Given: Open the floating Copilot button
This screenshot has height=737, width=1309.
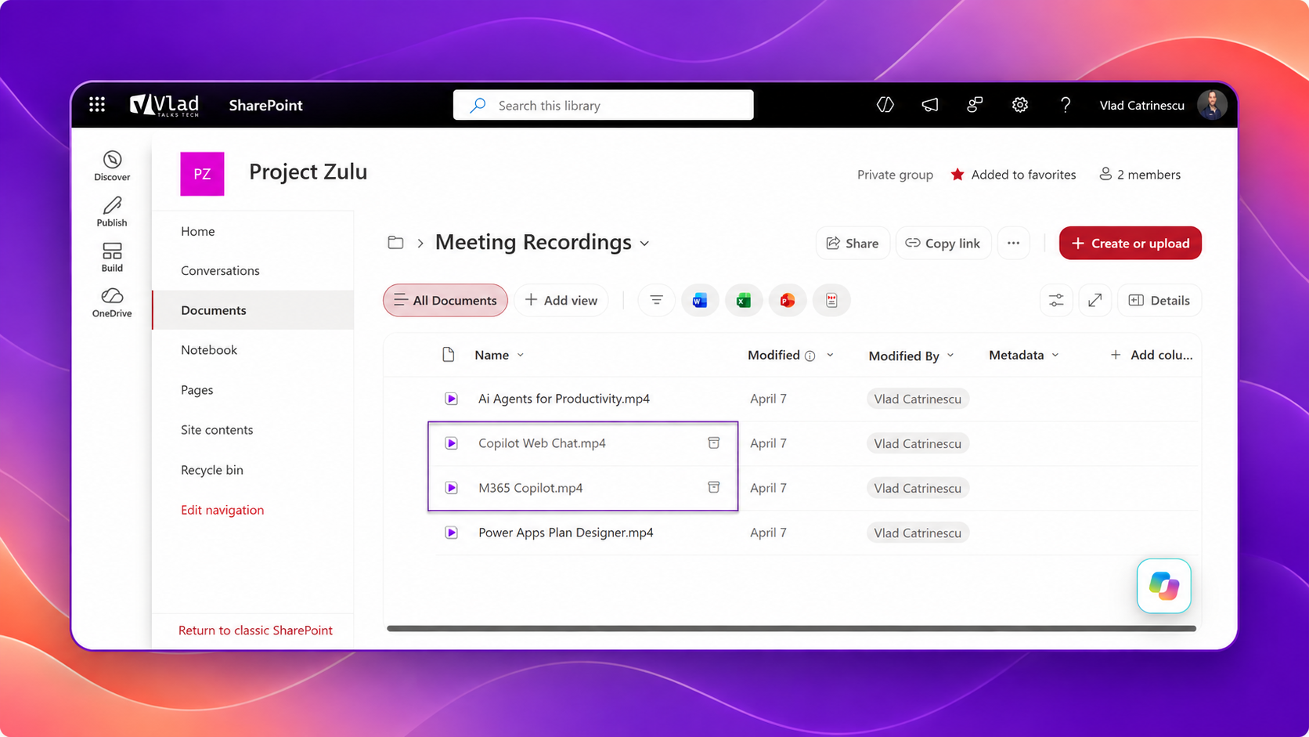Looking at the screenshot, I should pyautogui.click(x=1164, y=586).
